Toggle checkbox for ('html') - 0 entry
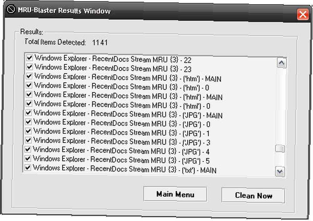 point(29,103)
